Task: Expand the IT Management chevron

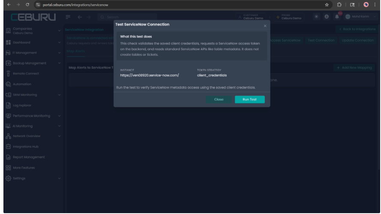Action: 59,53
